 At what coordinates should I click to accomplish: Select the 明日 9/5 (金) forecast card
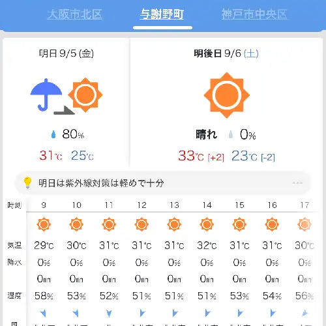[x=67, y=103]
